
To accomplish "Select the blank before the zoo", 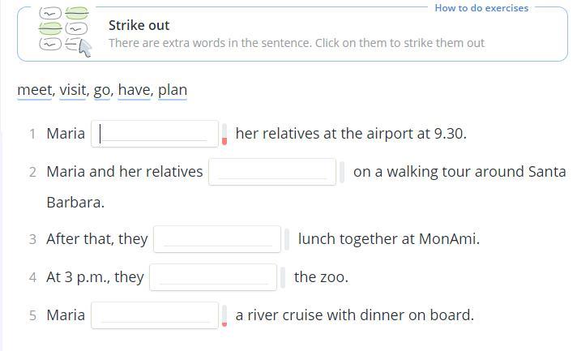I will [213, 277].
